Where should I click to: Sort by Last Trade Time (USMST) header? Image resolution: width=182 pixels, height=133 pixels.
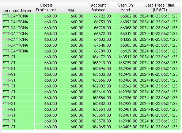[160, 8]
